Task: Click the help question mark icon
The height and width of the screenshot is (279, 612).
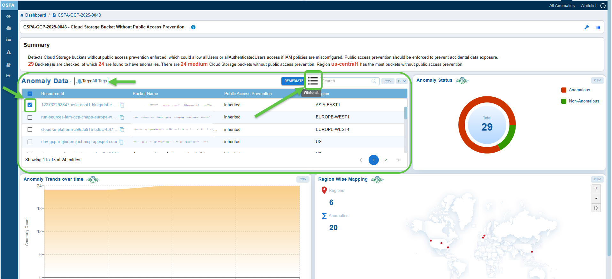Action: 193,27
